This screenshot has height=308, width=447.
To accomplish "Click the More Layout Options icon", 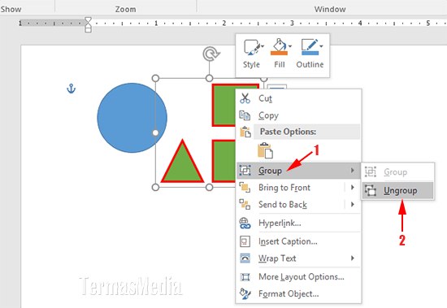I will pyautogui.click(x=245, y=277).
